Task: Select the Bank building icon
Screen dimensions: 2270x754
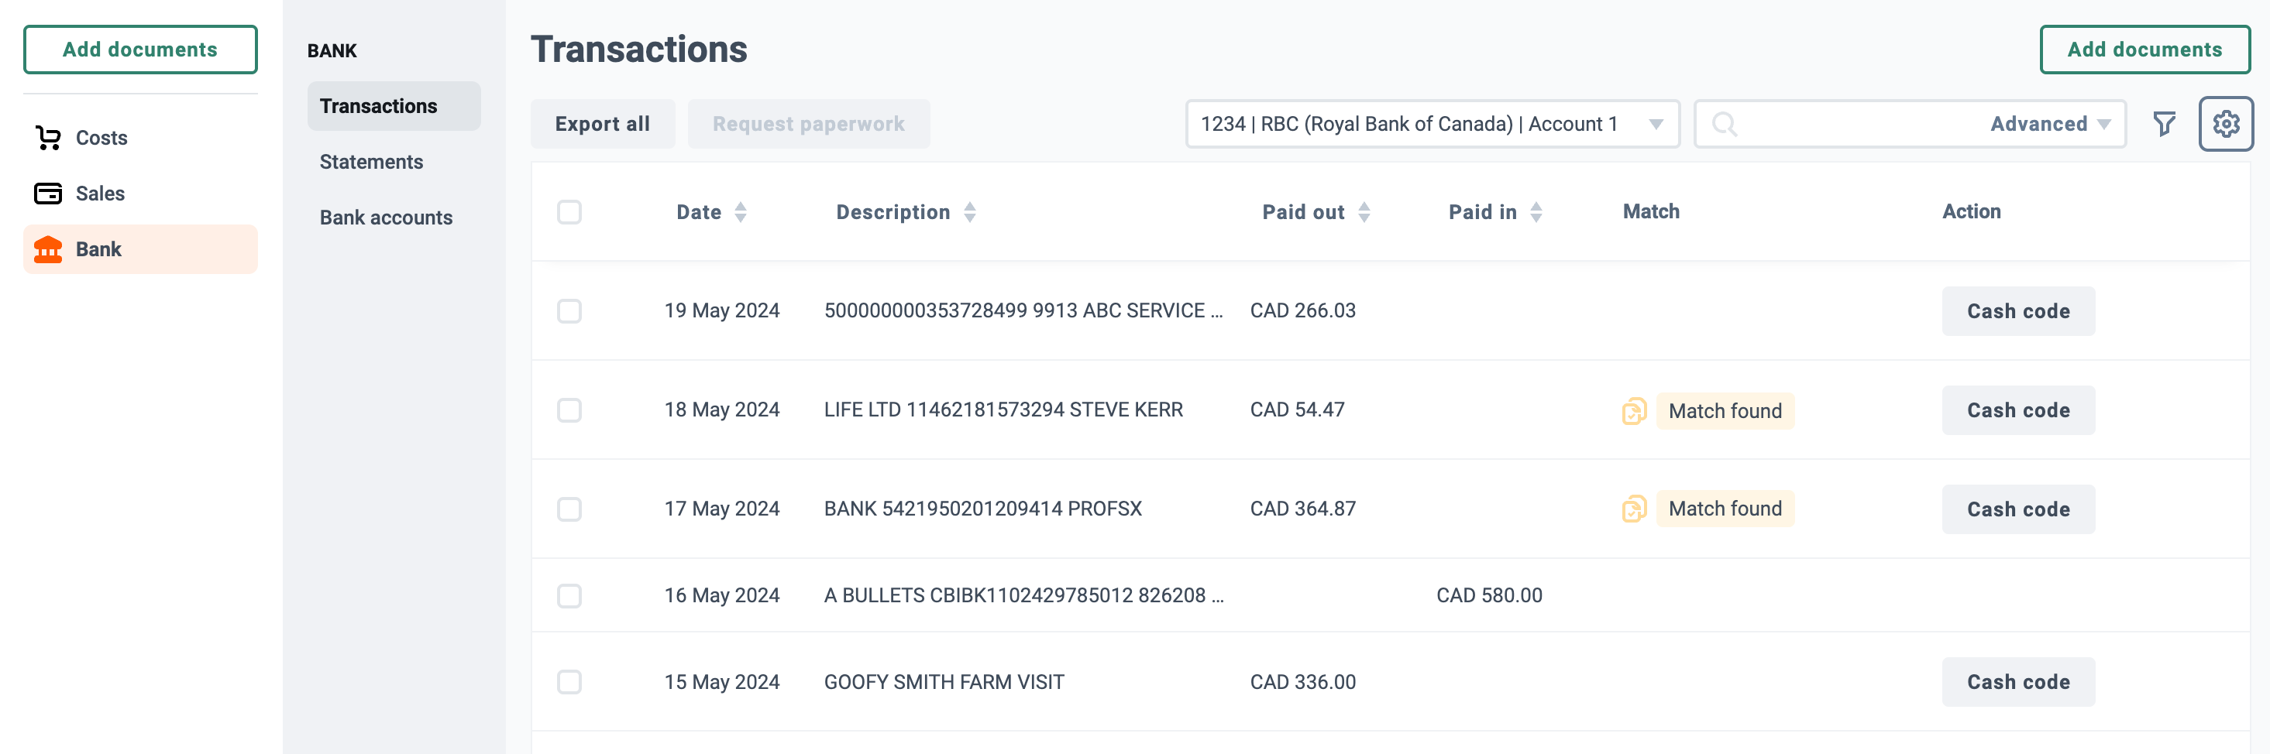Action: pyautogui.click(x=47, y=249)
